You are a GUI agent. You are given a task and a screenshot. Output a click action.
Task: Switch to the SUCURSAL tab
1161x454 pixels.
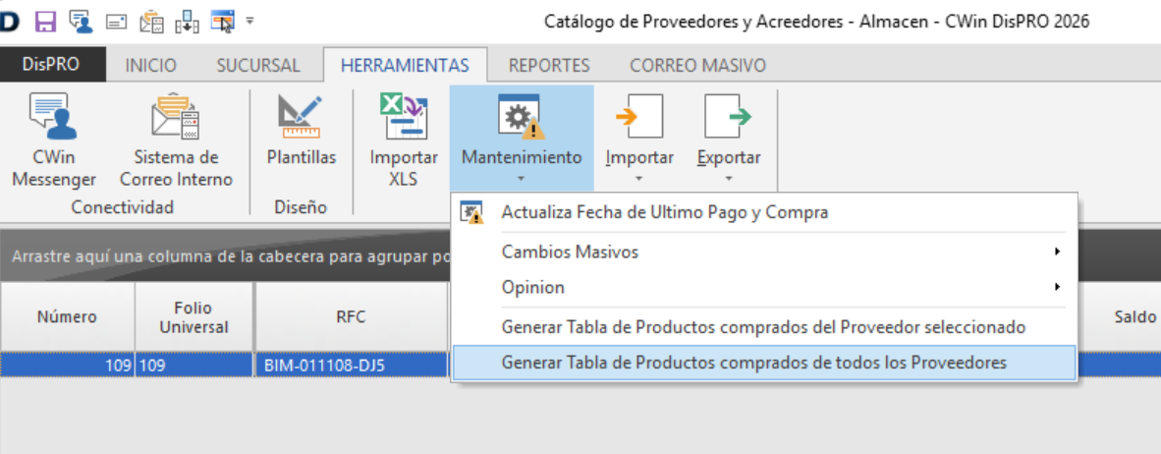258,65
